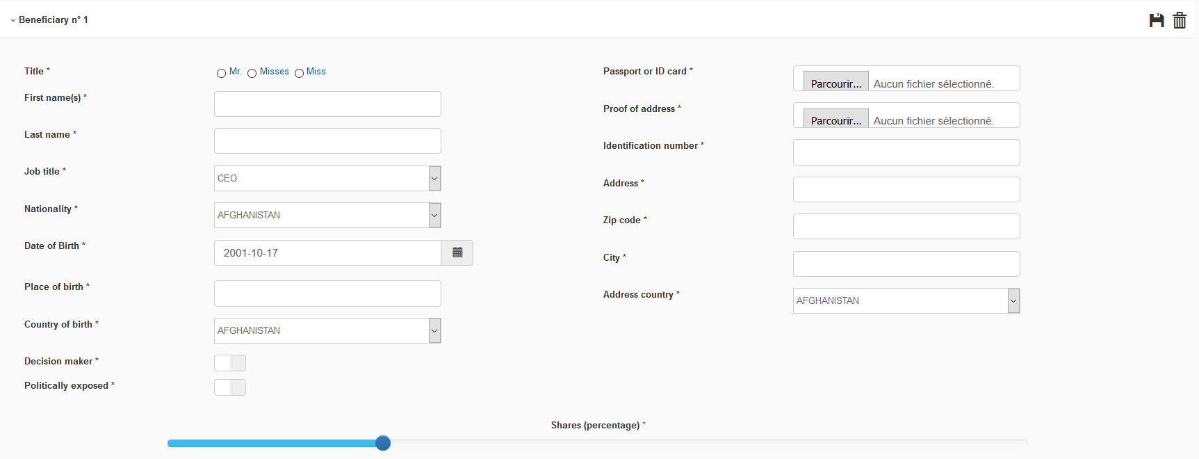Save beneficiary with the floppy disk icon
This screenshot has width=1199, height=459.
click(x=1157, y=20)
